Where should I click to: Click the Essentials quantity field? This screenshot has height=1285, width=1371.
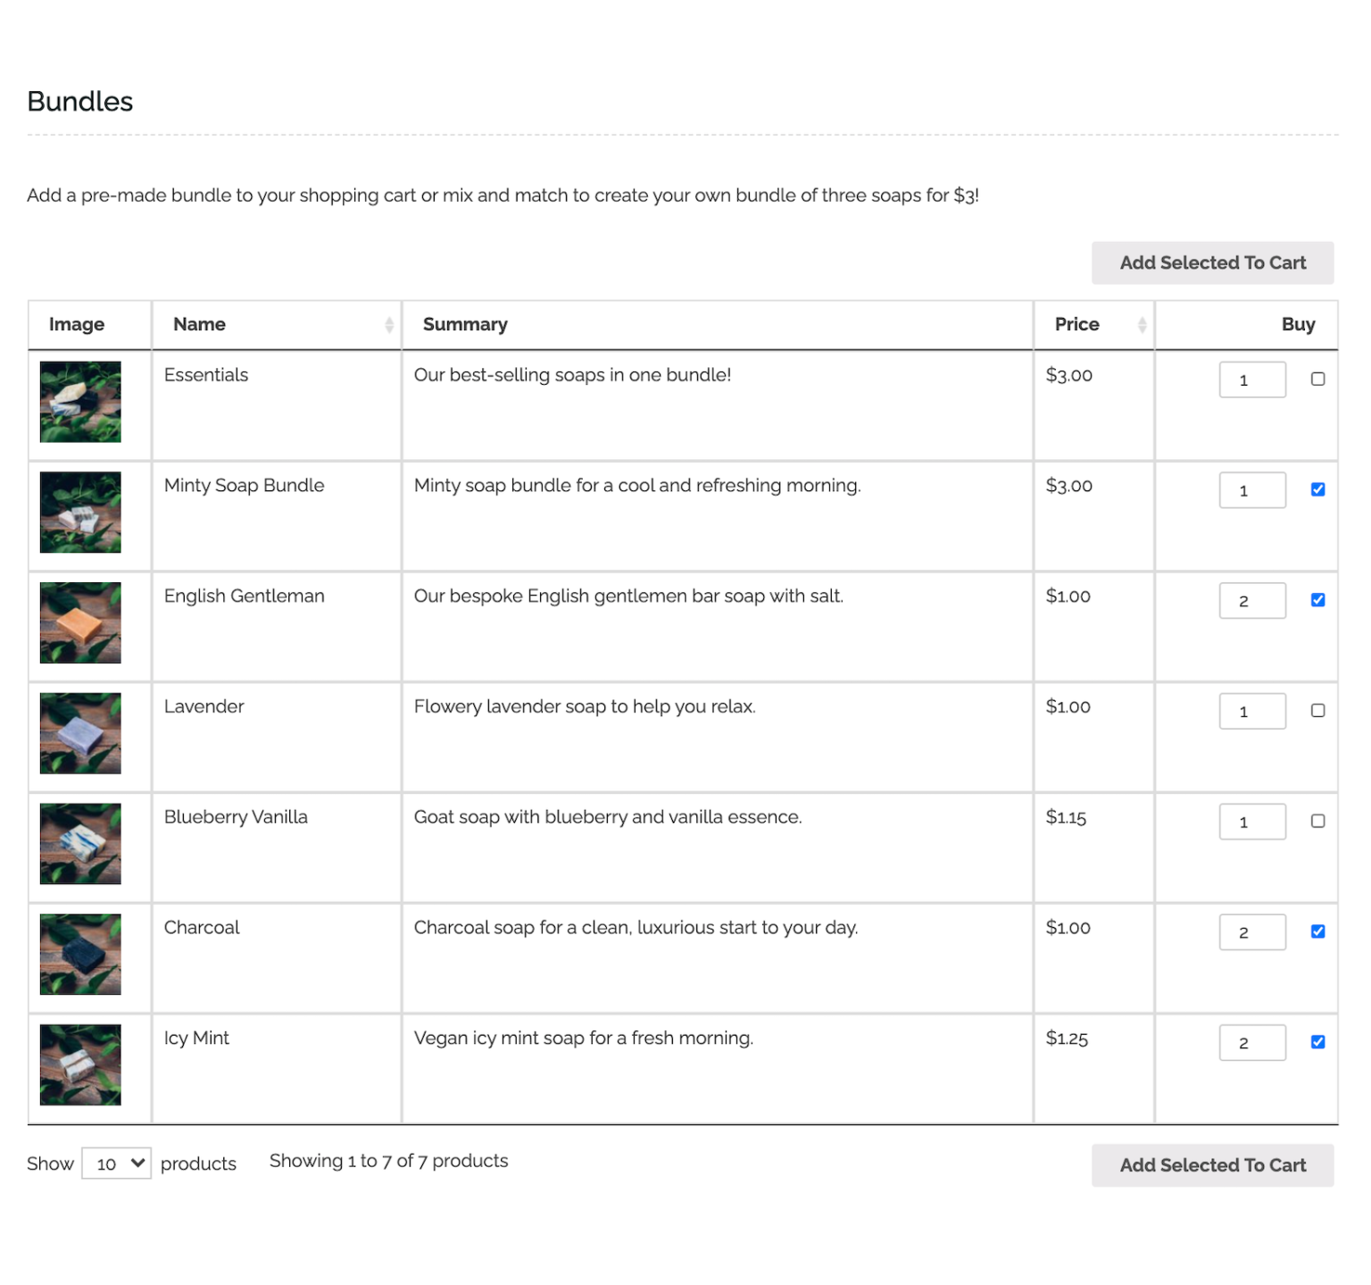[x=1251, y=379]
